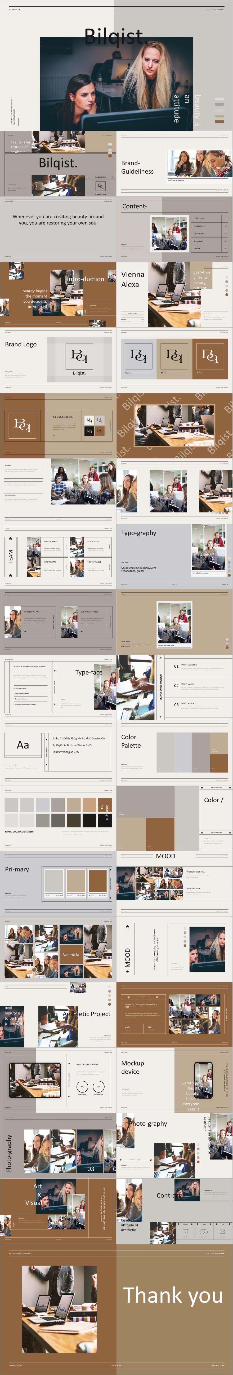
Task: Click the 'Color /' heading
Action: 214,800
